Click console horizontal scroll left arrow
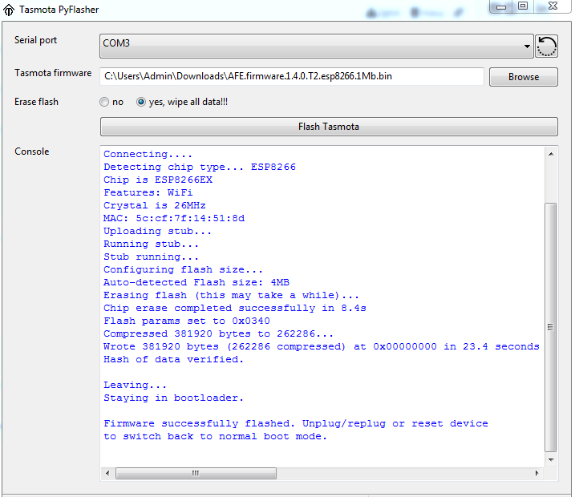This screenshot has height=497, width=575. coord(107,473)
